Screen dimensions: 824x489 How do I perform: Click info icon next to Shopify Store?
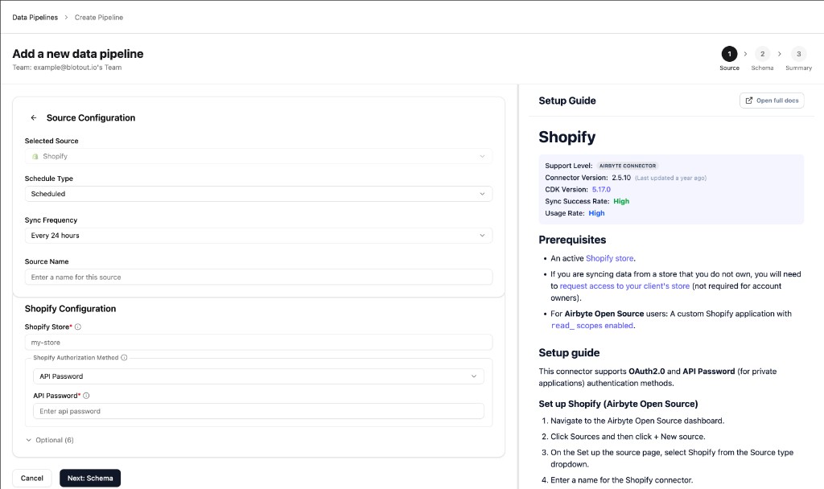78,327
